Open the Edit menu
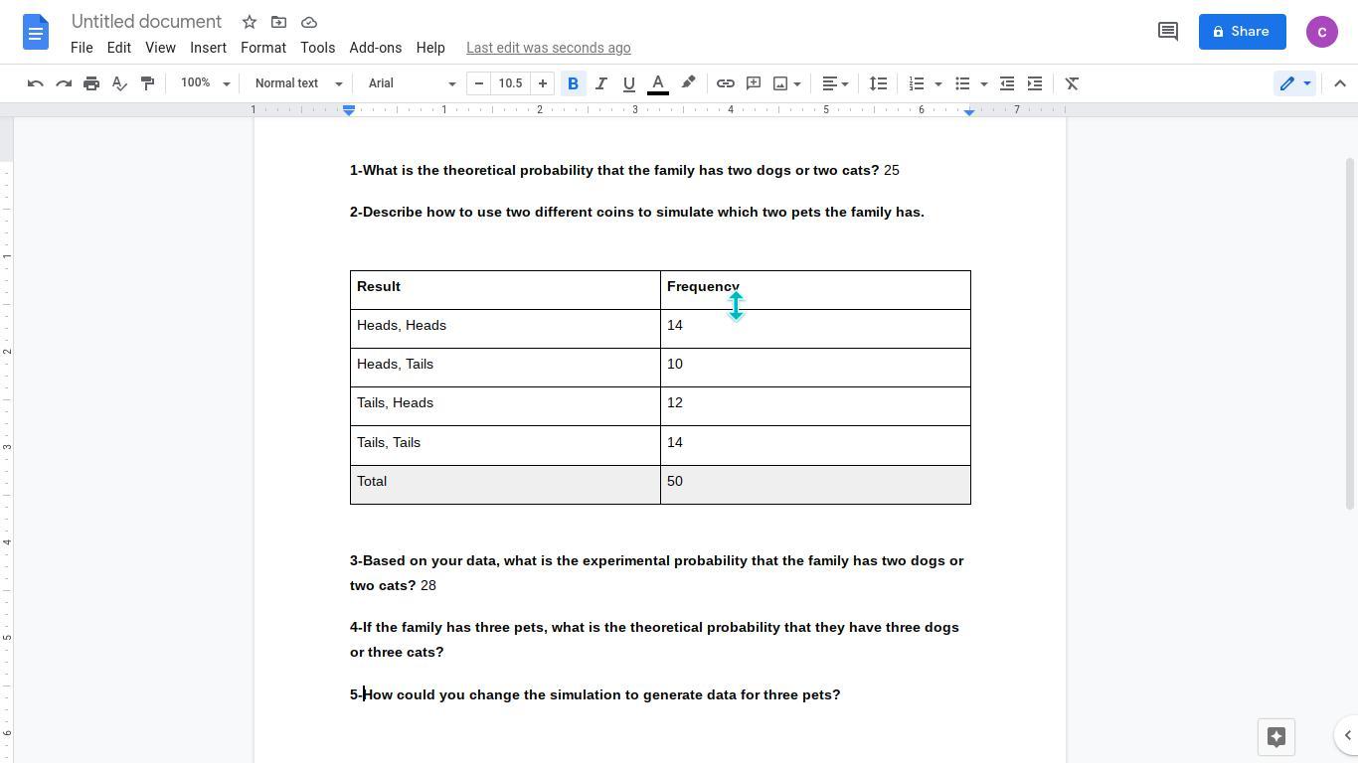Screen dimensions: 1358x763 [118, 48]
